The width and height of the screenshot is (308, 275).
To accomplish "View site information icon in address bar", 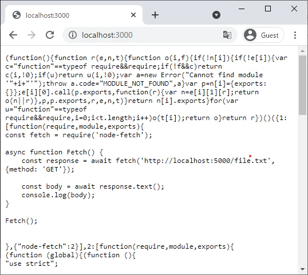I will coord(73,35).
